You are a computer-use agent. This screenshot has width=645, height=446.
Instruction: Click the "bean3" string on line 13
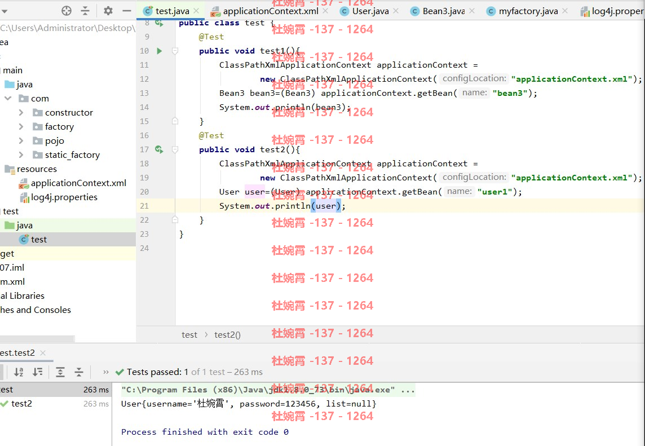510,93
